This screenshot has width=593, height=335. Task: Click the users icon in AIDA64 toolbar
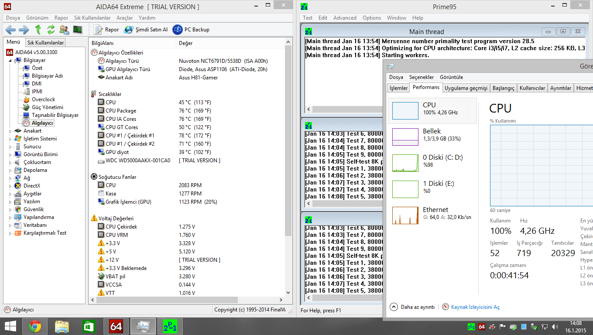coord(65,30)
